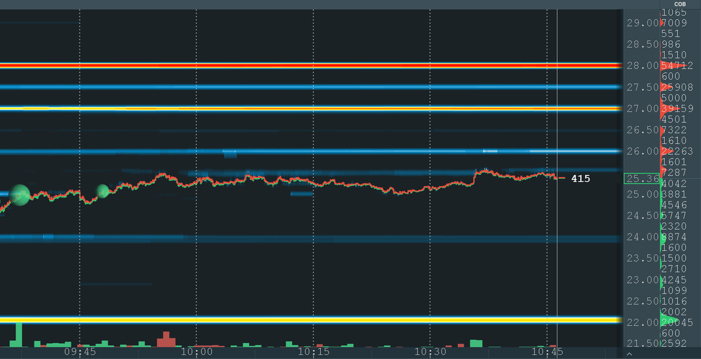This screenshot has height=359, width=701.
Task: Click the smaller green volume bubble
Action: (103, 191)
